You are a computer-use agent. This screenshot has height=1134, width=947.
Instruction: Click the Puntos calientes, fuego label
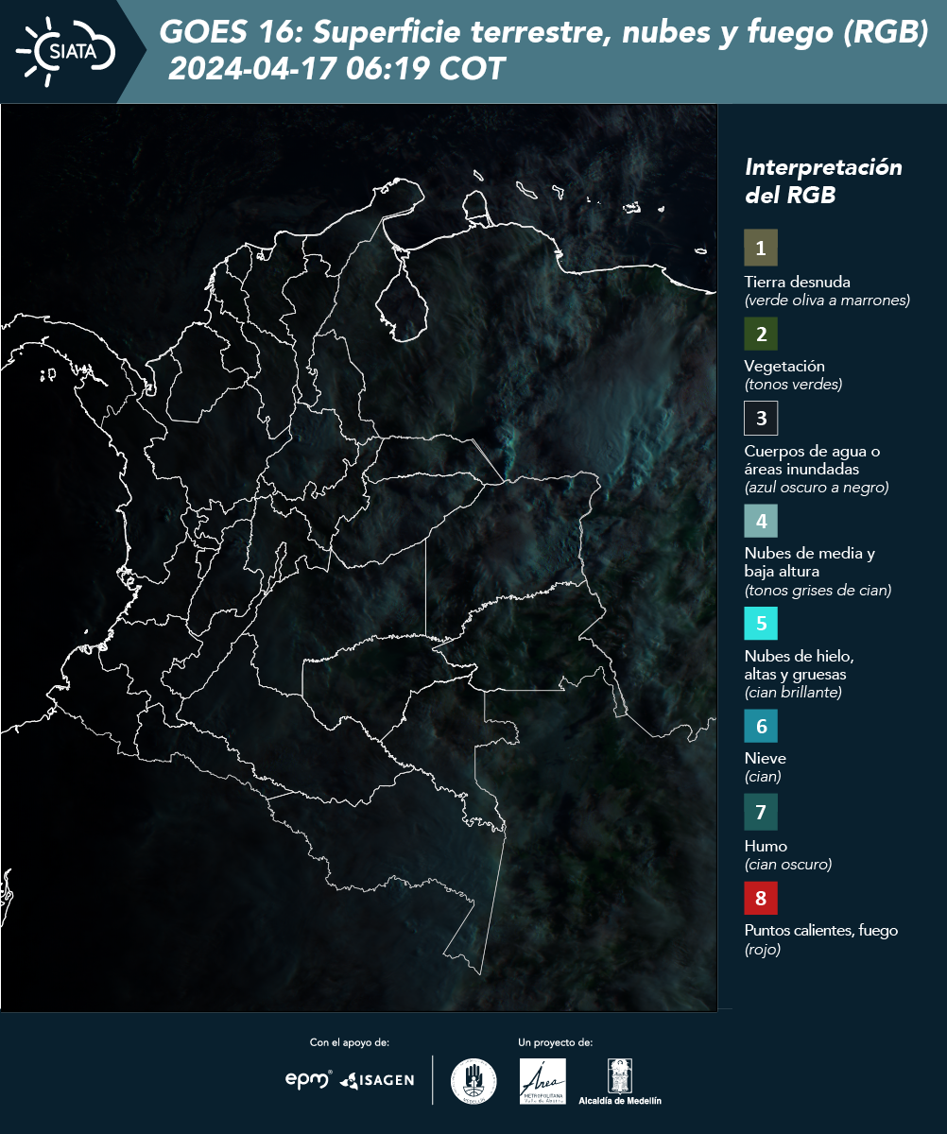point(821,930)
